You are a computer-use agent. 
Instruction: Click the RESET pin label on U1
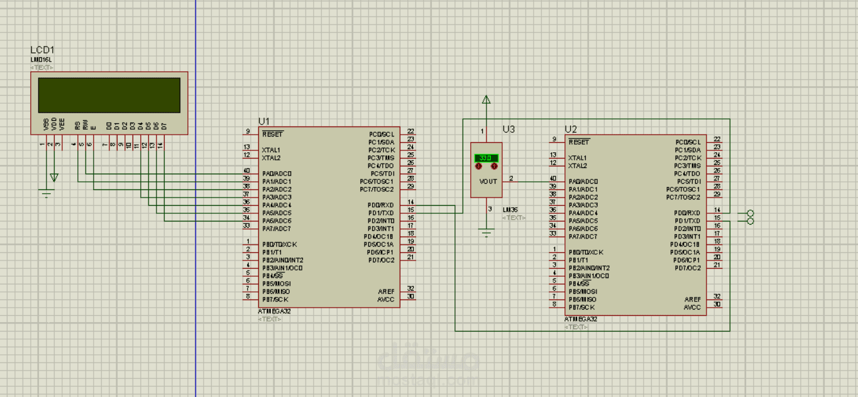coord(272,134)
